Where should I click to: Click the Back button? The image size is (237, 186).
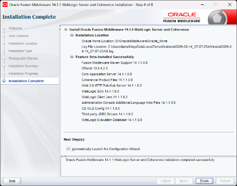pyautogui.click(x=166, y=181)
